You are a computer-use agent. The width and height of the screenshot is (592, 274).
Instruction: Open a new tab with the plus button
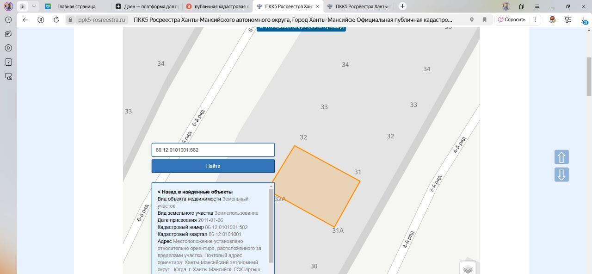(402, 6)
